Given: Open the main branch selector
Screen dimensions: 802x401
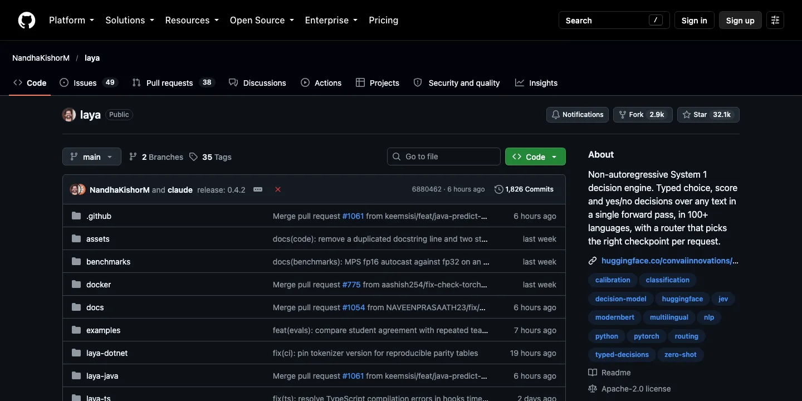Looking at the screenshot, I should tap(91, 157).
